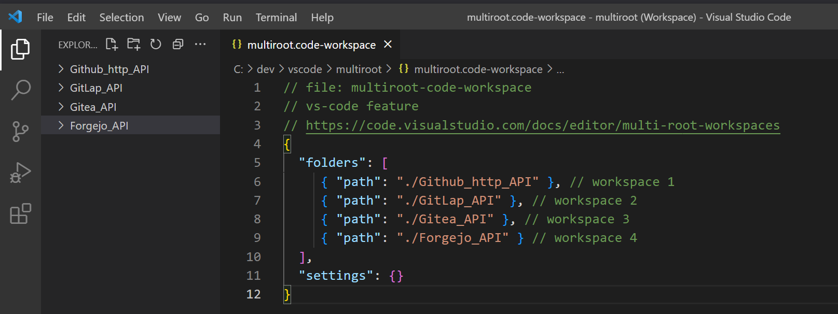
Task: Open the Search view in activity bar
Action: pos(20,90)
